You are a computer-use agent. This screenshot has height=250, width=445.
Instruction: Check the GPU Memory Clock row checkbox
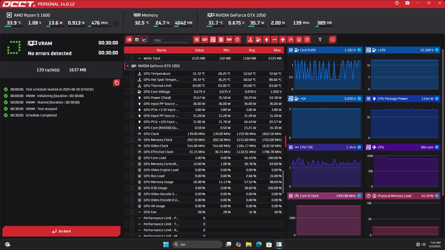(132, 140)
